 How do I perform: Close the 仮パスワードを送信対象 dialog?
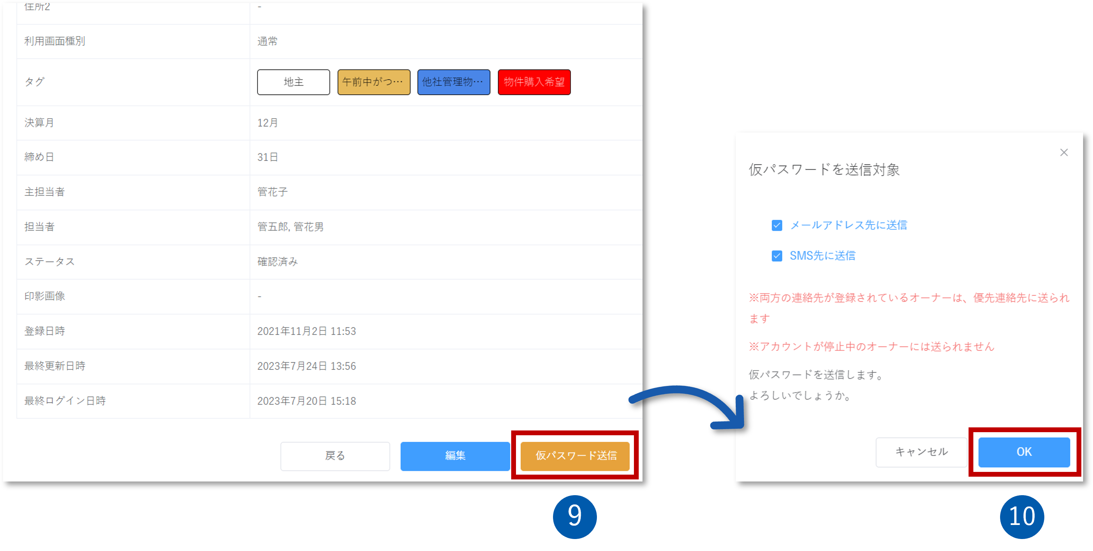coord(1064,153)
